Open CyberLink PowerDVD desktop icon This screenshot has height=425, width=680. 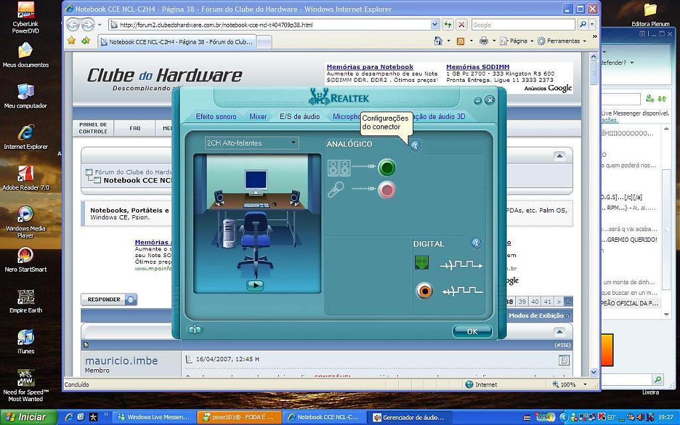pyautogui.click(x=26, y=18)
